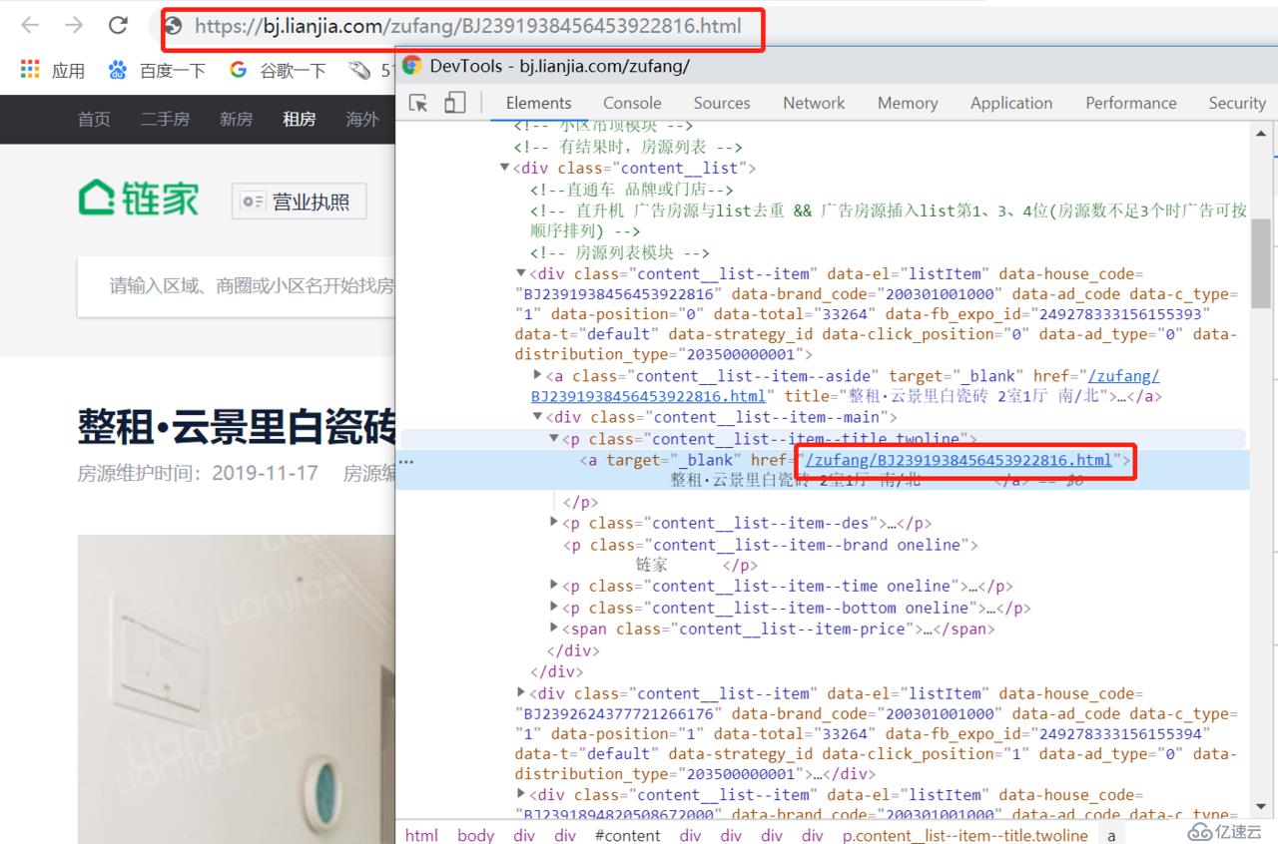Expand the content__list--item--time oneline paragraph

555,586
